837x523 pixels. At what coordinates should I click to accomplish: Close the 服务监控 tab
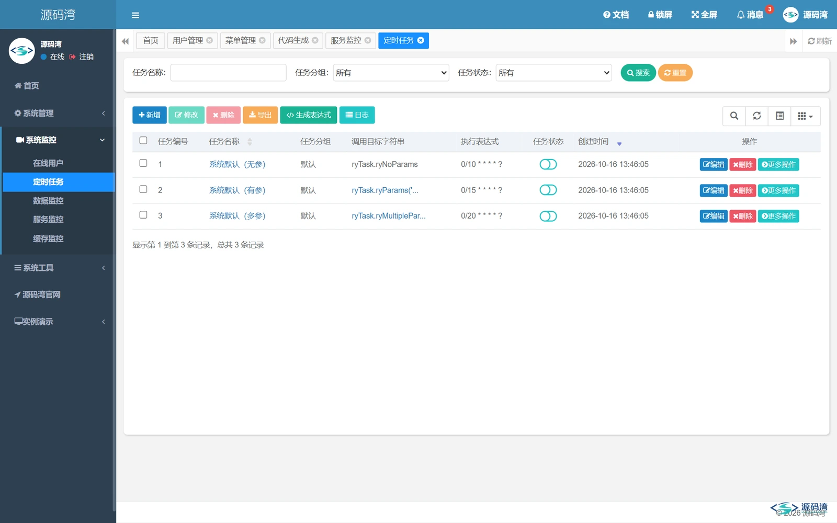[x=368, y=40]
